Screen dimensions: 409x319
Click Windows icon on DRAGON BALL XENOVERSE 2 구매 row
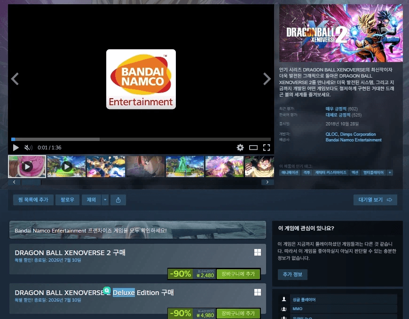click(x=258, y=252)
